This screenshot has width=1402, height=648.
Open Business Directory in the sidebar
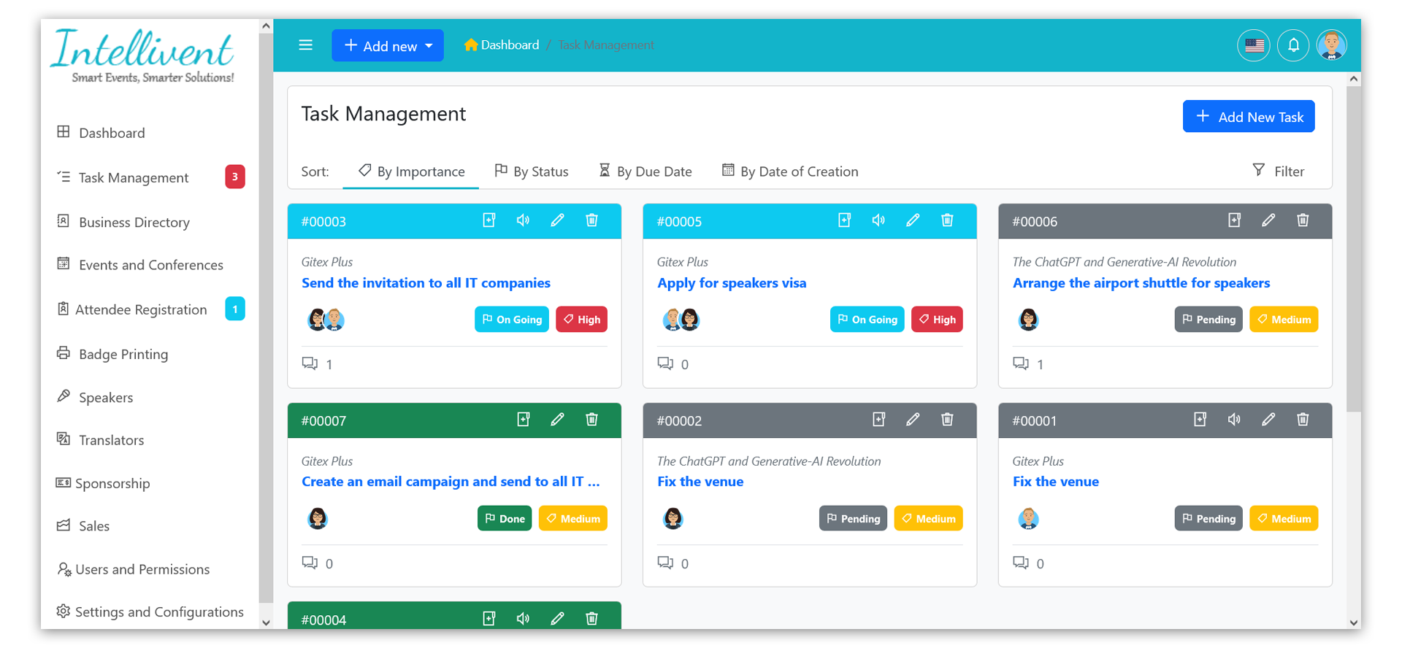click(123, 222)
